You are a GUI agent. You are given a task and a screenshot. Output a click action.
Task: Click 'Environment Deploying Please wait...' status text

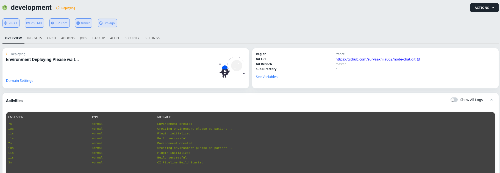point(42,60)
